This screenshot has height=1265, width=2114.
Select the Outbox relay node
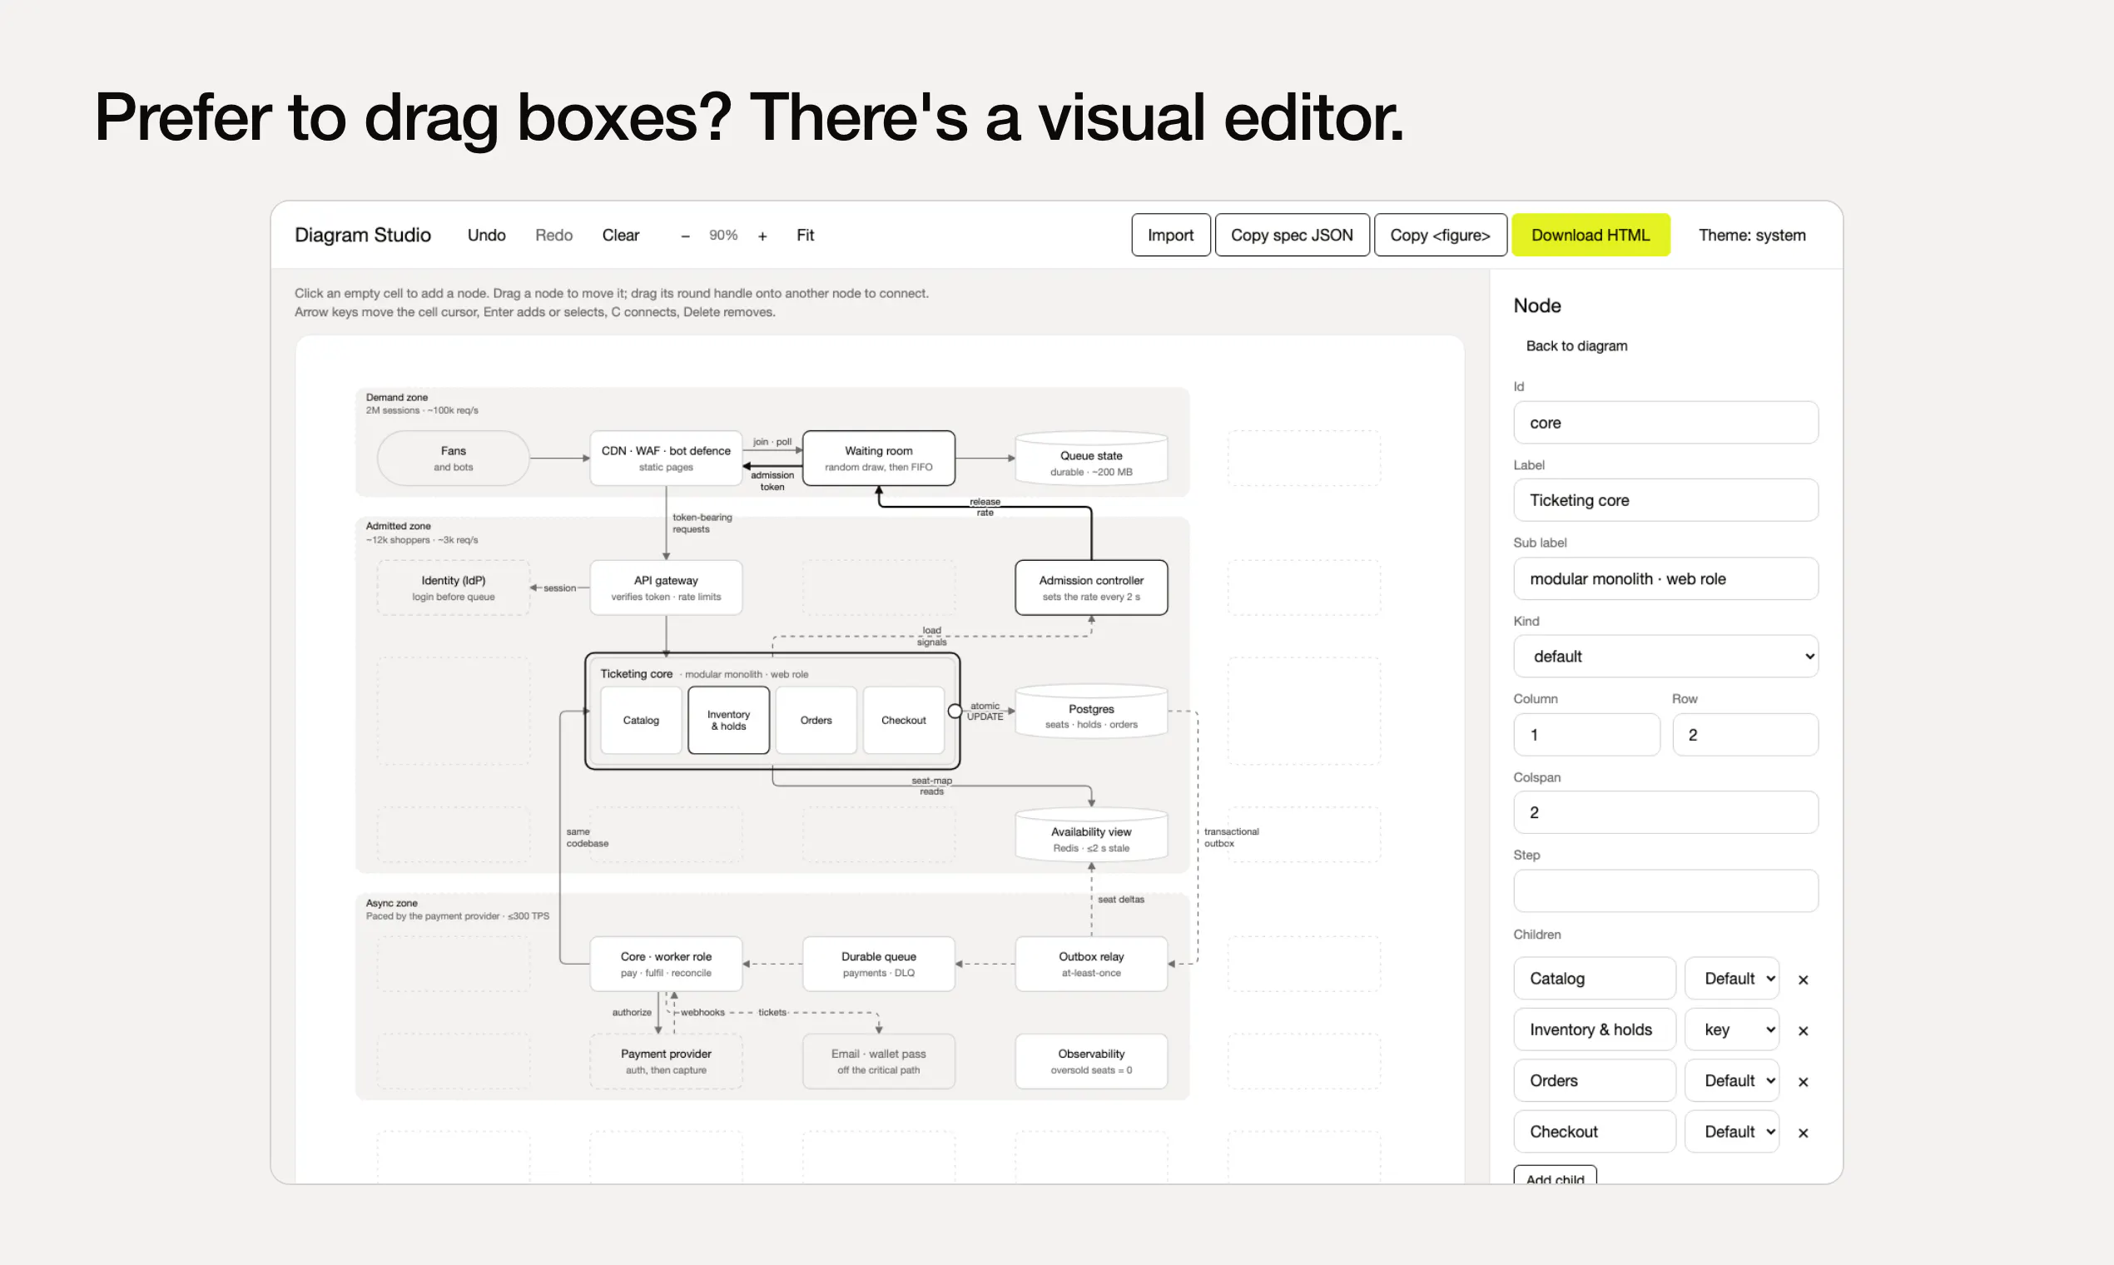[1091, 964]
